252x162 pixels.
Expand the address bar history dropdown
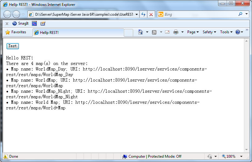click(137, 14)
